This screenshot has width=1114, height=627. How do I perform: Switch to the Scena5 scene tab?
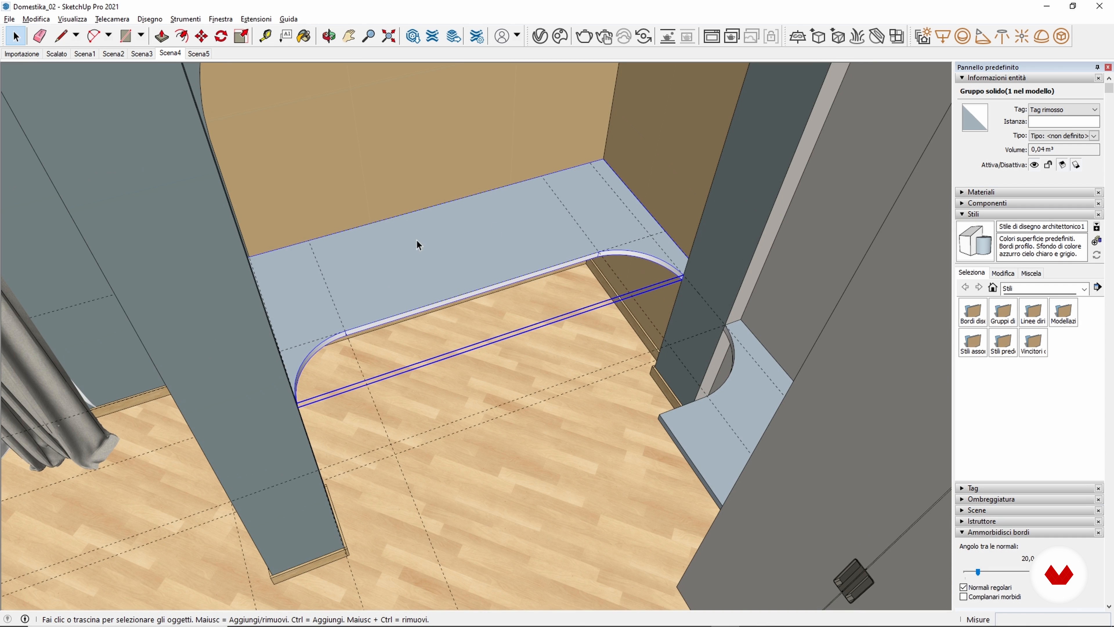198,54
